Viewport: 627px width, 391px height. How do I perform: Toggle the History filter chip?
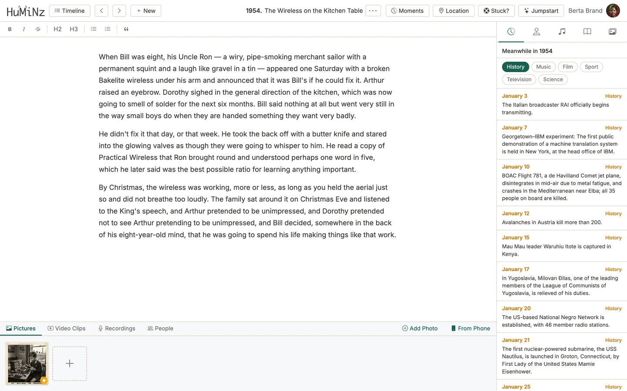[x=516, y=67]
